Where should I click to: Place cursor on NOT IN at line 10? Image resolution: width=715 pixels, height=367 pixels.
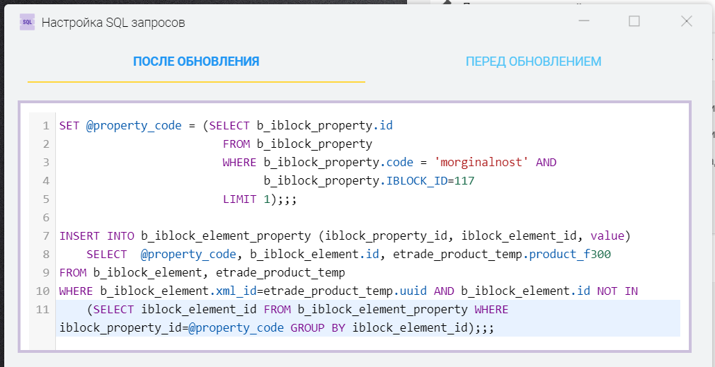617,291
